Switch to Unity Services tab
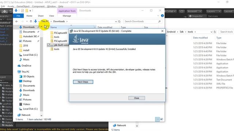This screenshot has height=131, width=234. pos(213,16)
